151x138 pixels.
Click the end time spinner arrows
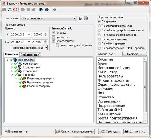(x=46, y=42)
